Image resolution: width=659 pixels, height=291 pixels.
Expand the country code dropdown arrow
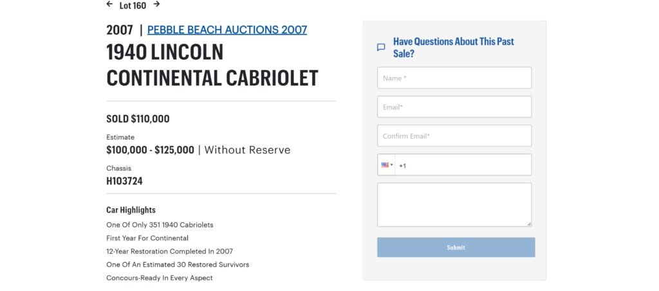(392, 165)
